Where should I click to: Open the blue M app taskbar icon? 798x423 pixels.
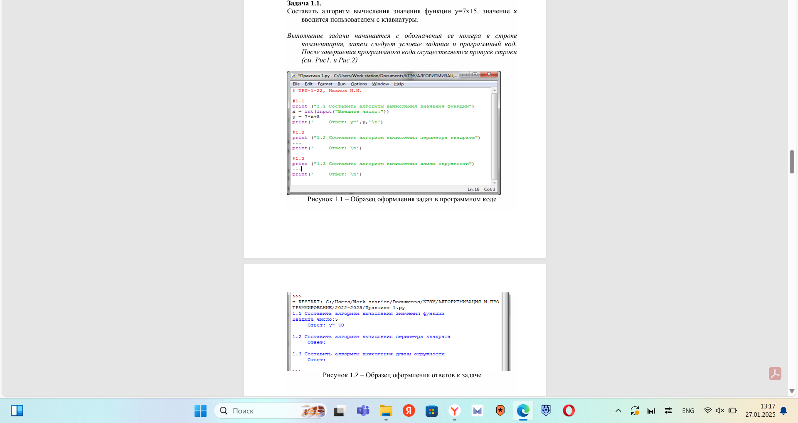point(478,411)
